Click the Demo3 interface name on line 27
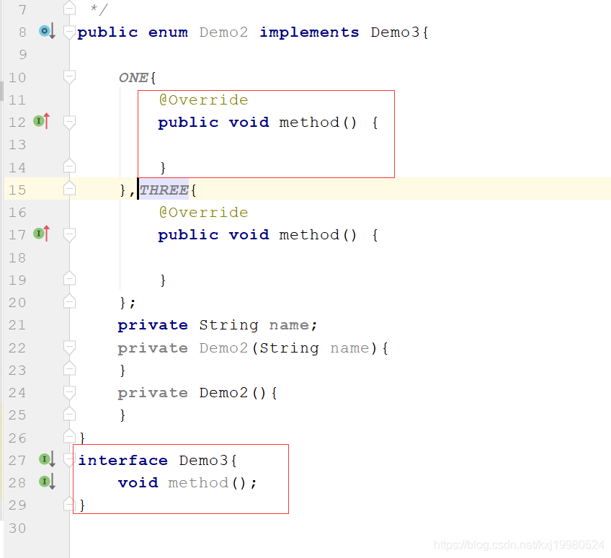The width and height of the screenshot is (611, 558). click(203, 460)
